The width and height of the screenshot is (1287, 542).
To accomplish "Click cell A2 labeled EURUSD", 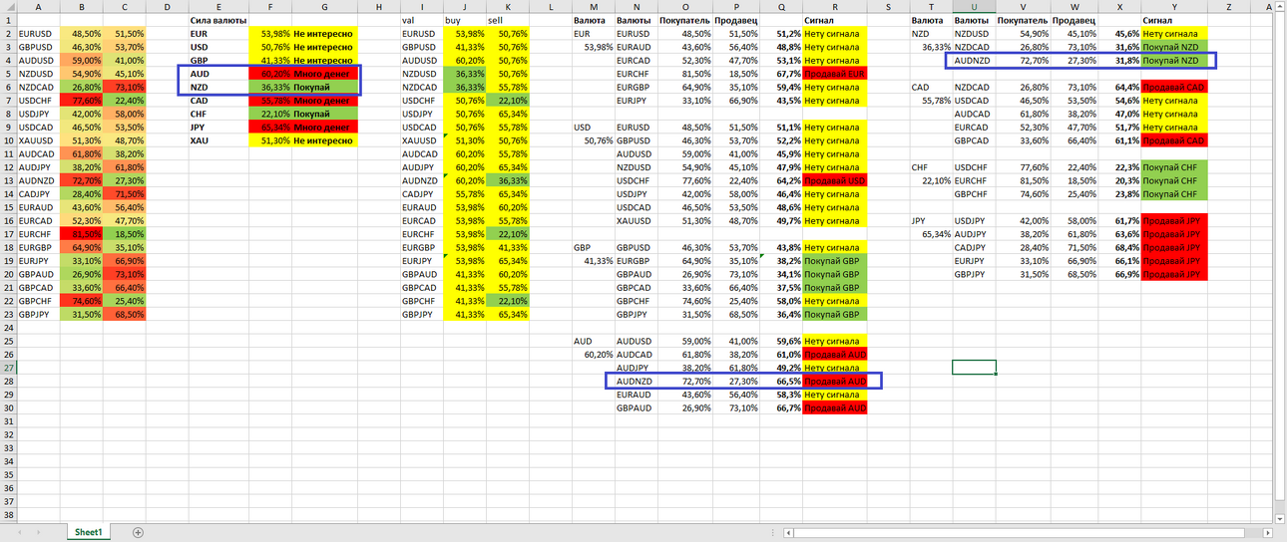I will click(x=38, y=33).
